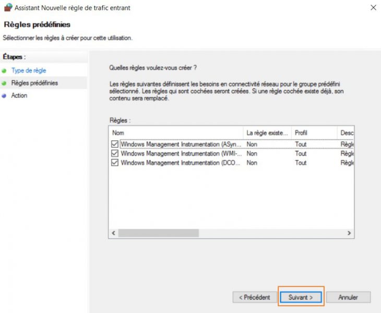The width and height of the screenshot is (381, 313).
Task: Uncheck the Windows Management Instrumentation (ASync) rule
Action: click(x=115, y=145)
